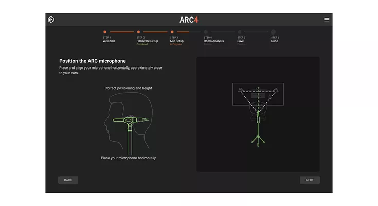This screenshot has width=378, height=206.
Task: Click the speaker triangle room layout diagram
Action: [x=258, y=96]
